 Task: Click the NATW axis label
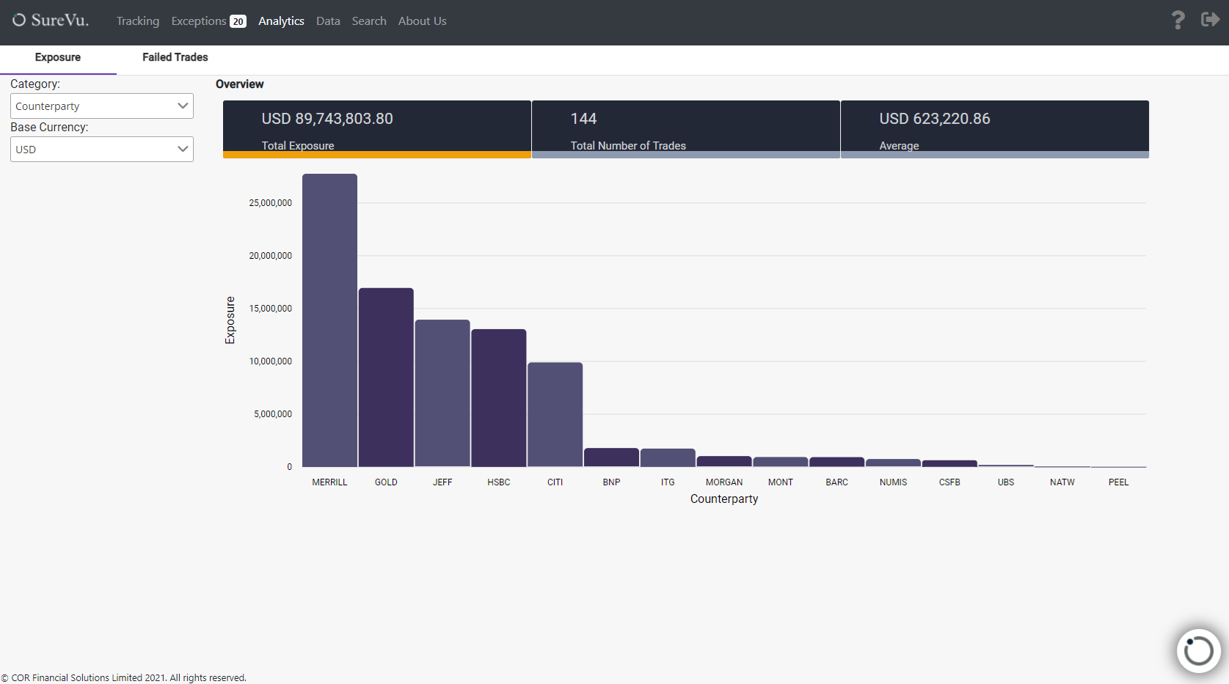tap(1062, 482)
